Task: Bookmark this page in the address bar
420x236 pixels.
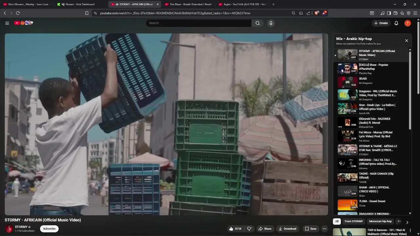Action: (87, 13)
